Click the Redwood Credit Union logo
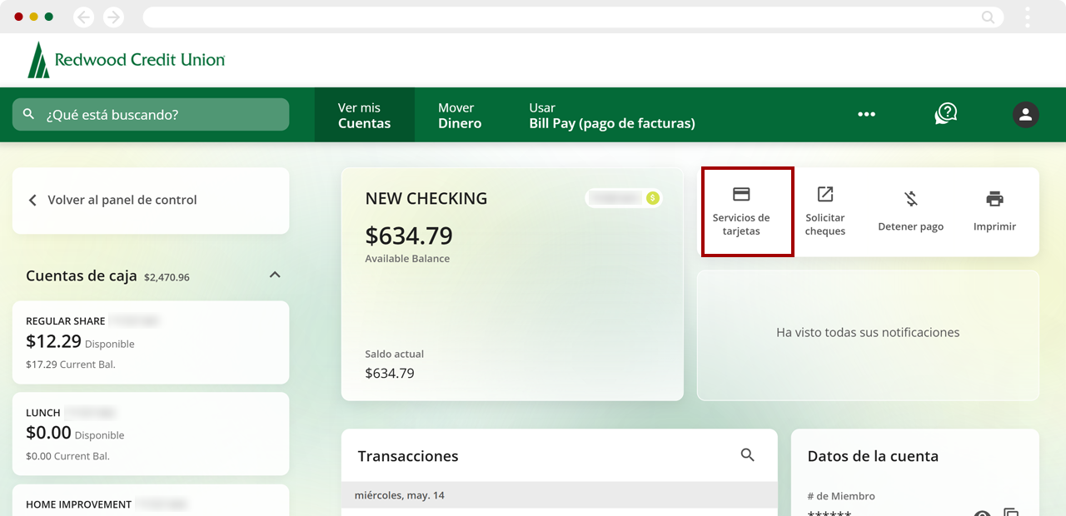The height and width of the screenshot is (516, 1066). tap(127, 60)
